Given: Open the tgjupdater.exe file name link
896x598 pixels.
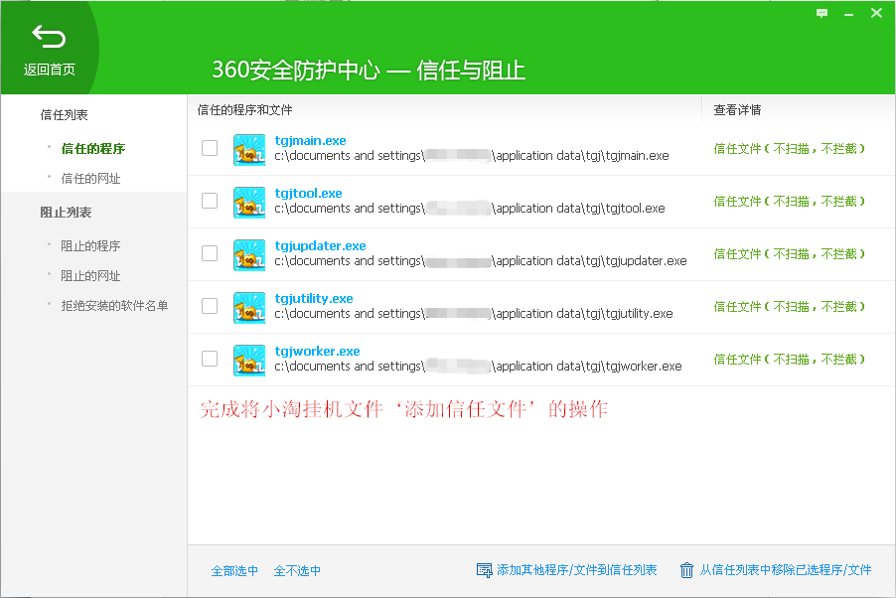Looking at the screenshot, I should (321, 245).
